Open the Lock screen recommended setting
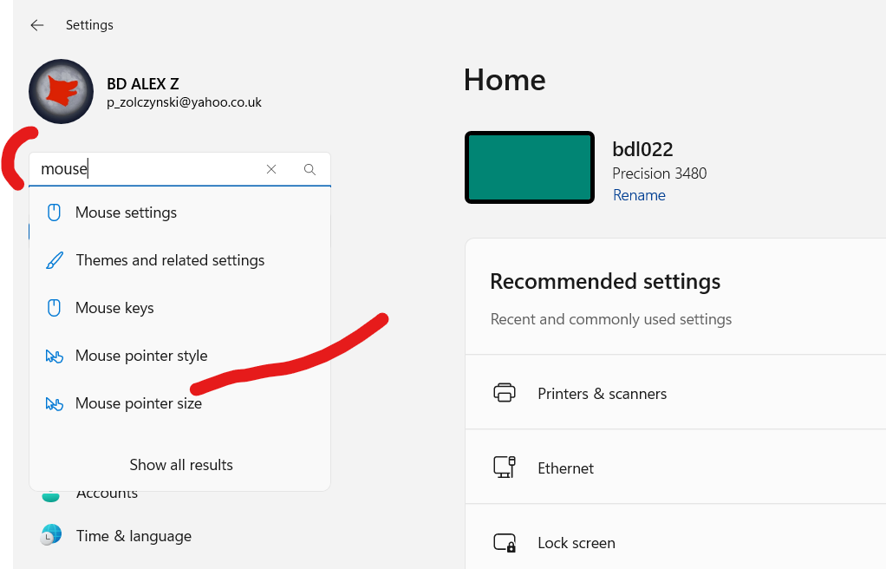Screen dimensions: 886x569 (x=676, y=537)
